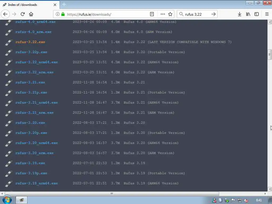Open the Windows Start menu
Screen dimensions: 272x204
7,200
